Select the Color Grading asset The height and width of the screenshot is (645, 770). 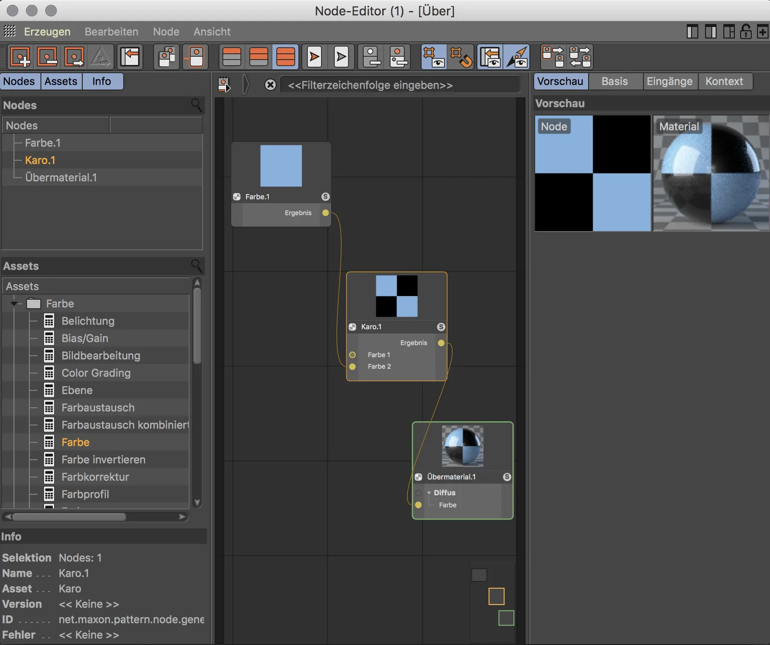tap(96, 373)
